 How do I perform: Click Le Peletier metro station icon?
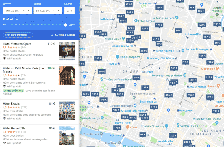114,19
